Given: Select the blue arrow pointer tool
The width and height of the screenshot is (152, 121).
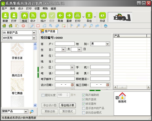Looking at the screenshot, I should click(x=51, y=26).
